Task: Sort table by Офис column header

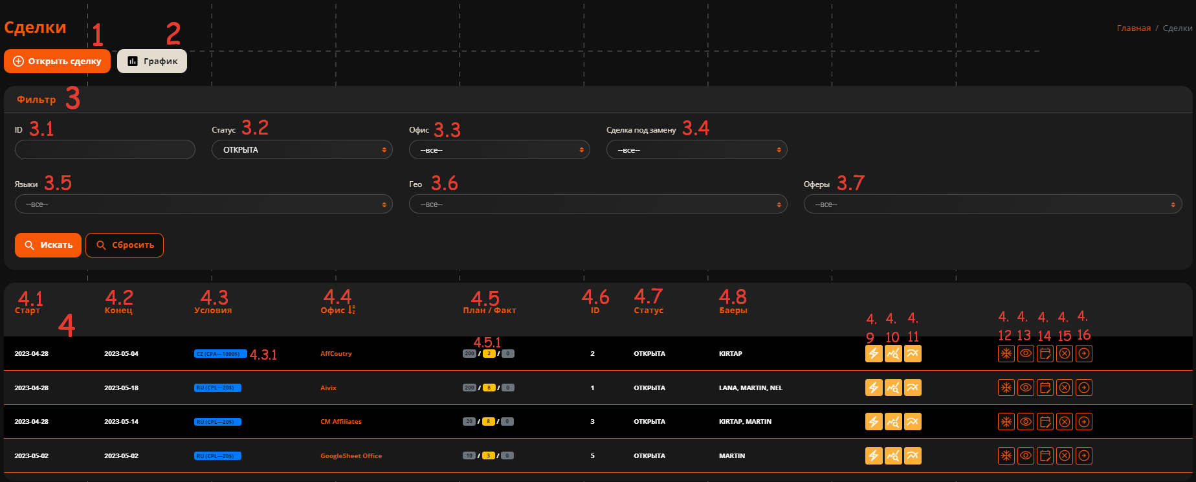Action: click(x=338, y=310)
